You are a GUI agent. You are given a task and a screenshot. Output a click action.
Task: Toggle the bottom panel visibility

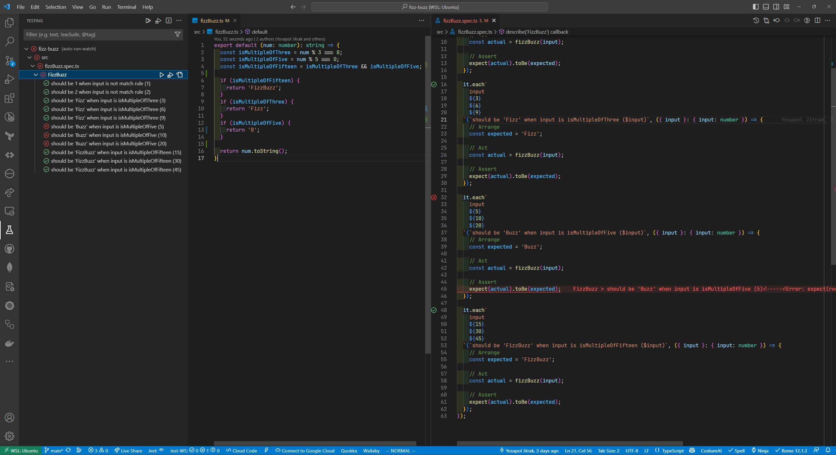tap(766, 7)
